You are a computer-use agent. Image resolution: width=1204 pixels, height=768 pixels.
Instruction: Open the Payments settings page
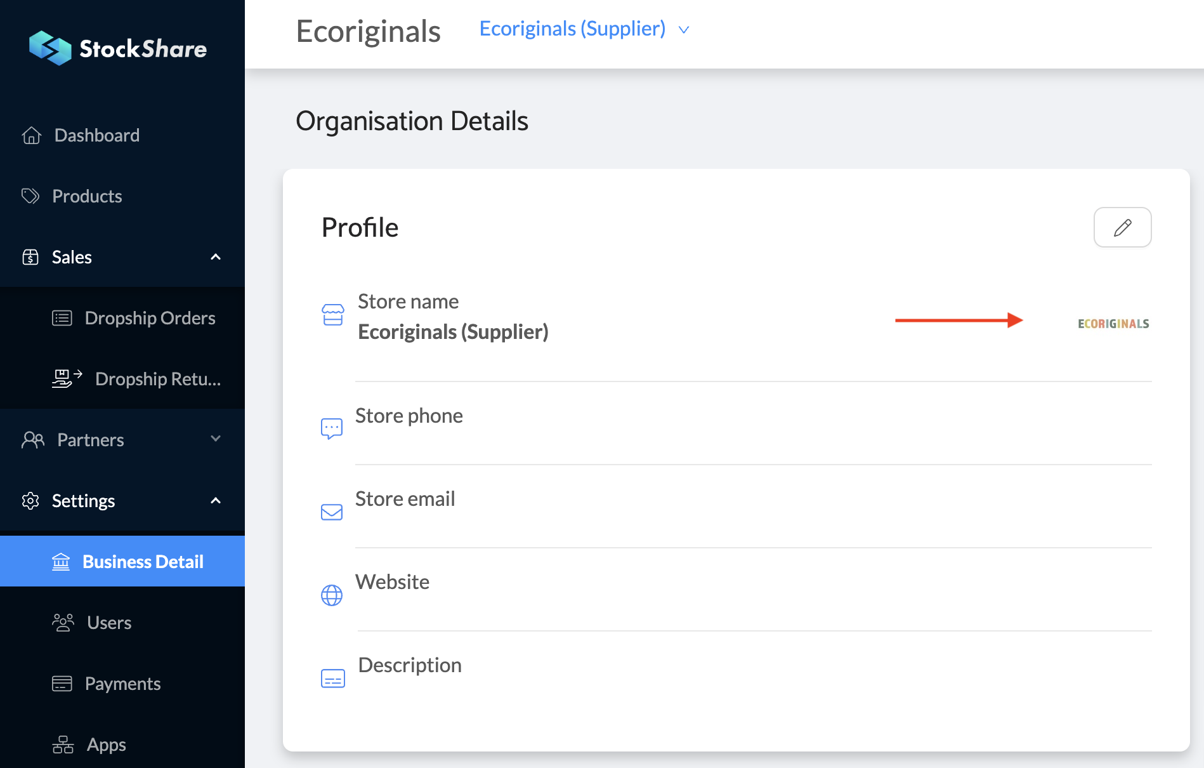pyautogui.click(x=122, y=684)
